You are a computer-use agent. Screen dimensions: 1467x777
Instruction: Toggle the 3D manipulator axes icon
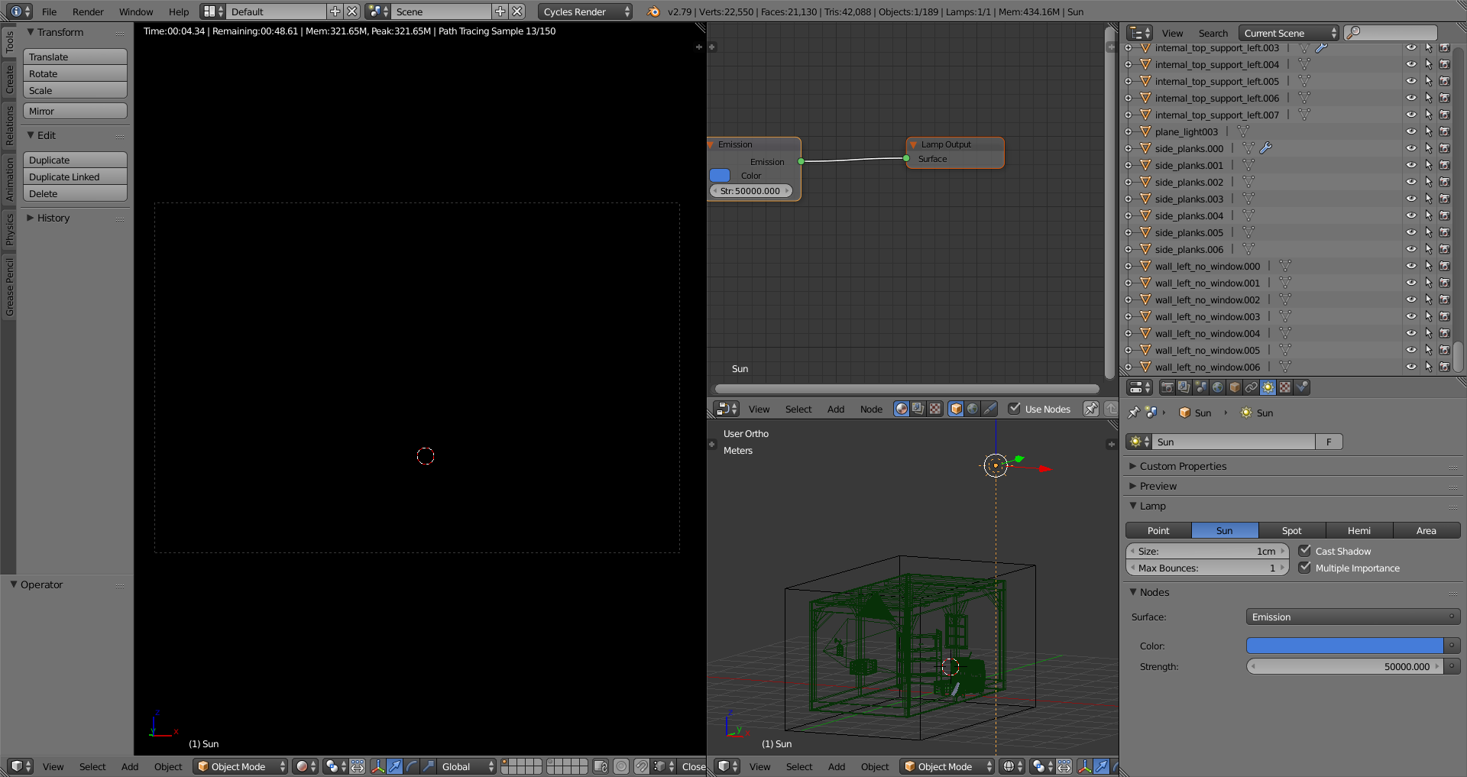point(377,766)
